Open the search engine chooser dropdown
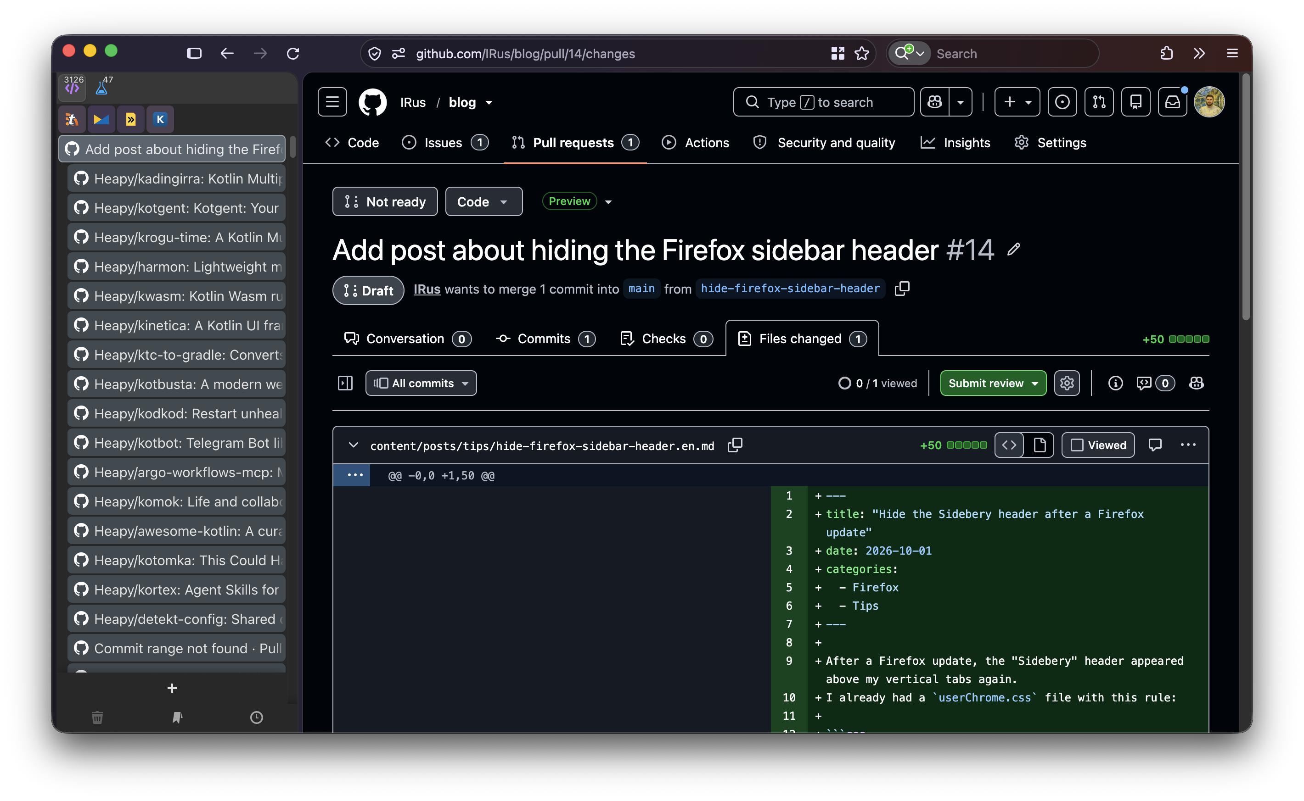Screen dimensions: 1304x801 [x=910, y=54]
